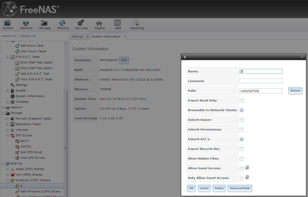Close the System Information tab

[x=125, y=36]
